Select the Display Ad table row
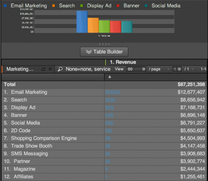The width and height of the screenshot is (208, 181). click(x=104, y=108)
